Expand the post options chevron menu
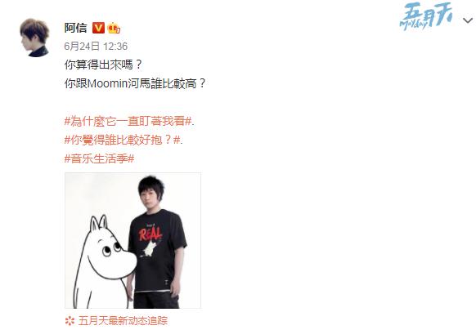The width and height of the screenshot is (476, 330). click(468, 20)
